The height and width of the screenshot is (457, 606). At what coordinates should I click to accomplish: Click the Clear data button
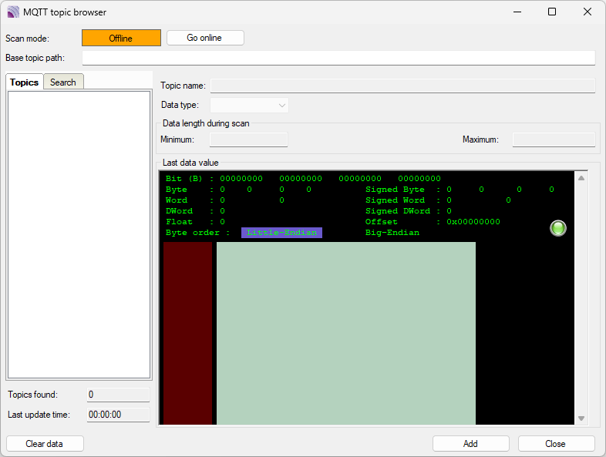click(45, 443)
